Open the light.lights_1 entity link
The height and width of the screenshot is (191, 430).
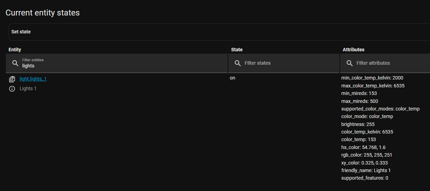pos(33,79)
